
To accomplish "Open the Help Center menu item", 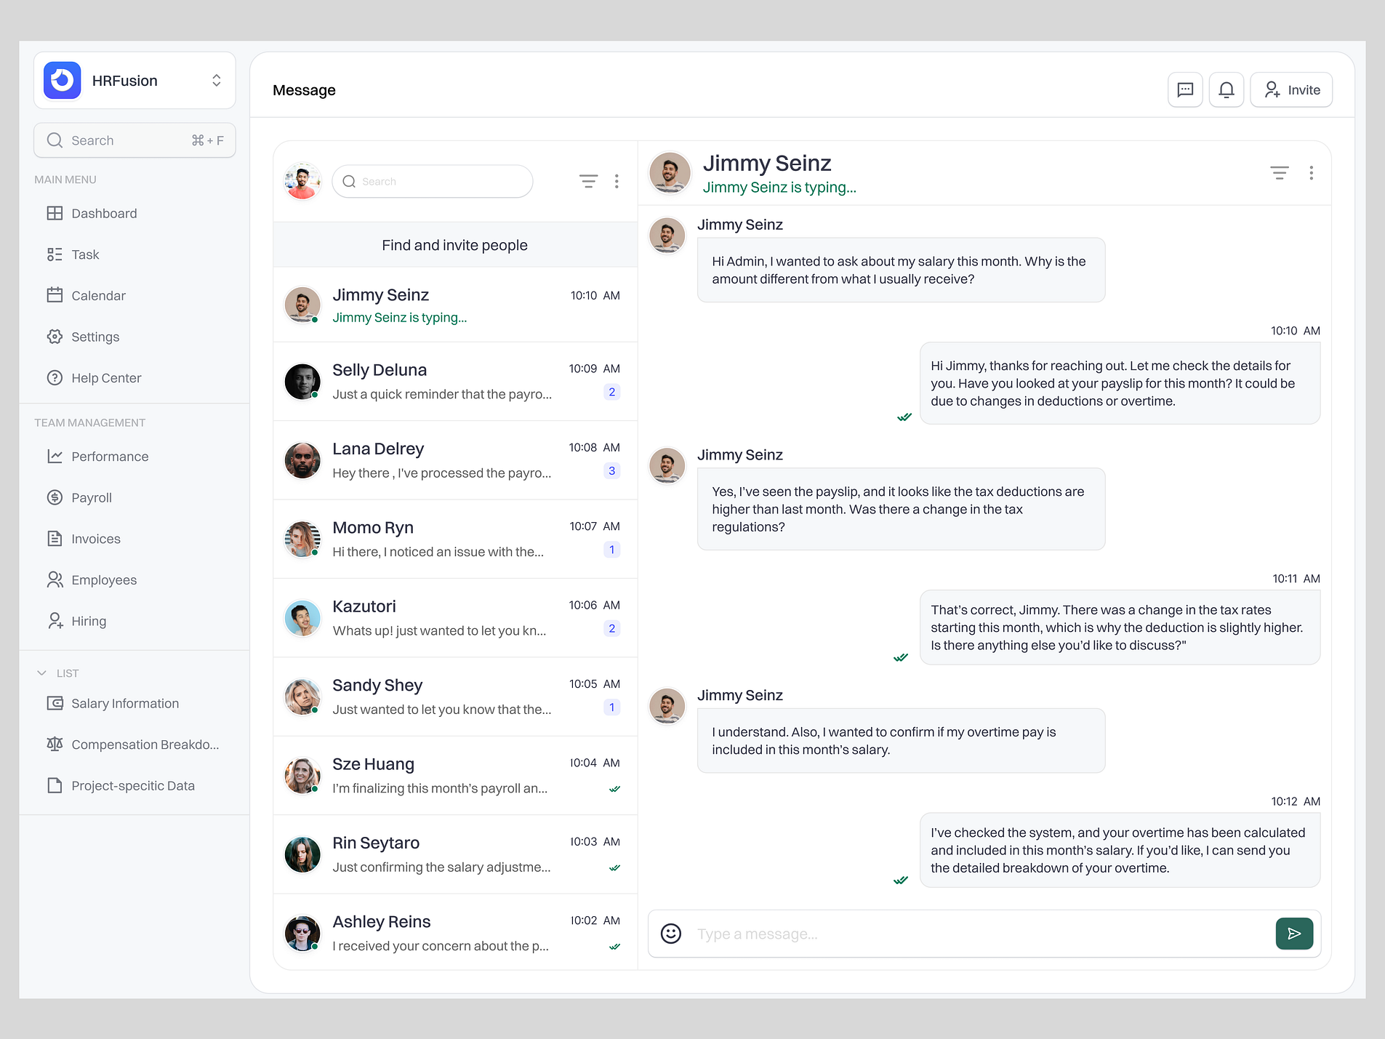I will coord(105,377).
